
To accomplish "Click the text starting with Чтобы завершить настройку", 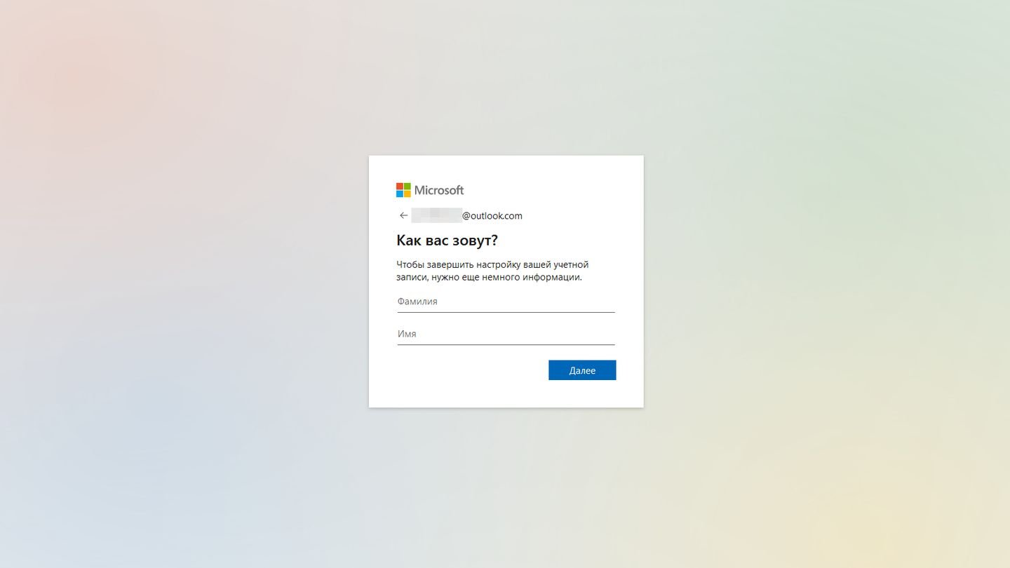I will click(x=492, y=271).
